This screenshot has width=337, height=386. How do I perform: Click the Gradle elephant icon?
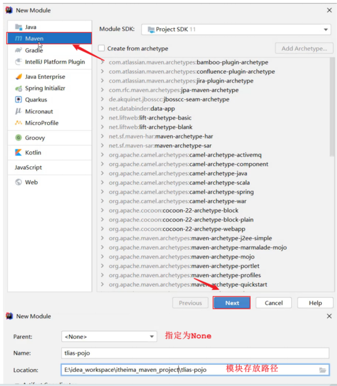[18, 50]
